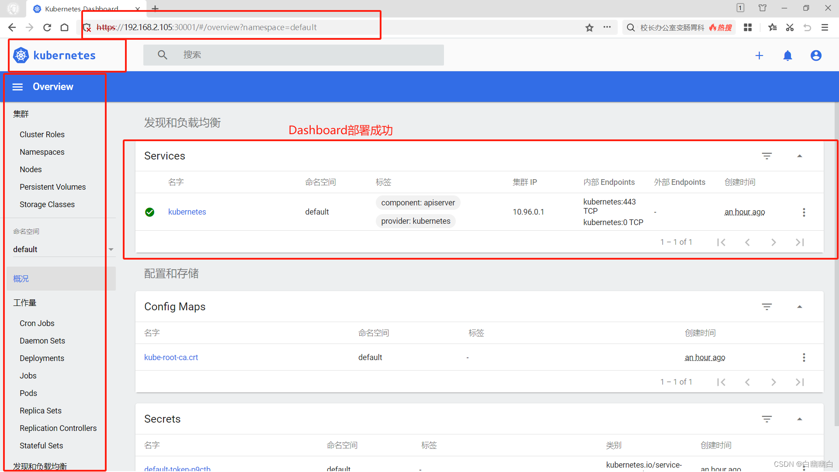Viewport: 839px width, 472px height.
Task: Click the browser address bar URL
Action: tap(206, 28)
